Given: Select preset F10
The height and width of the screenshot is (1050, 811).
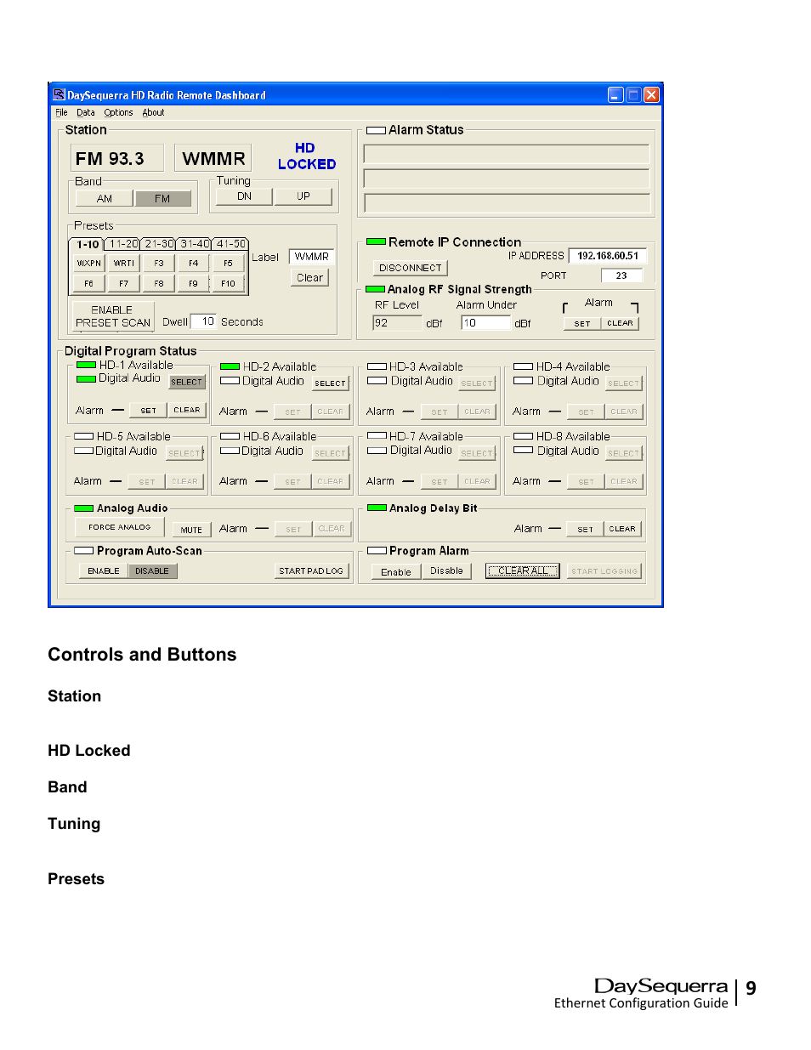Looking at the screenshot, I should [228, 284].
